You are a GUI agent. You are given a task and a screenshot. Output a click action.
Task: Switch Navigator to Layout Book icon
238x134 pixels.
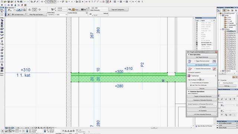[x=232, y=10]
